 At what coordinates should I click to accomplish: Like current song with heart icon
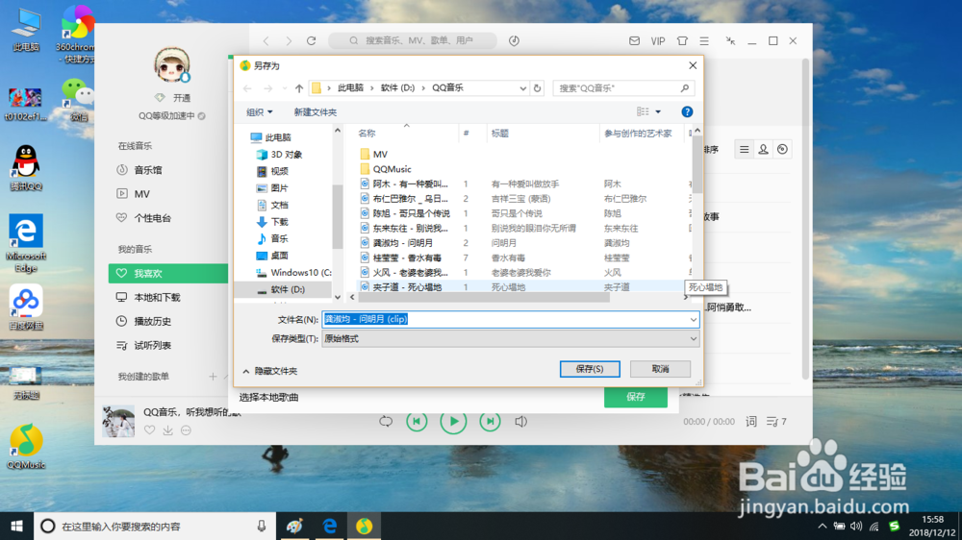[x=150, y=430]
